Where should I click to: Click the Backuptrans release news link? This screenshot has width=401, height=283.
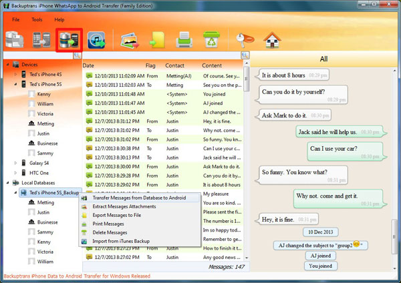coord(77,276)
